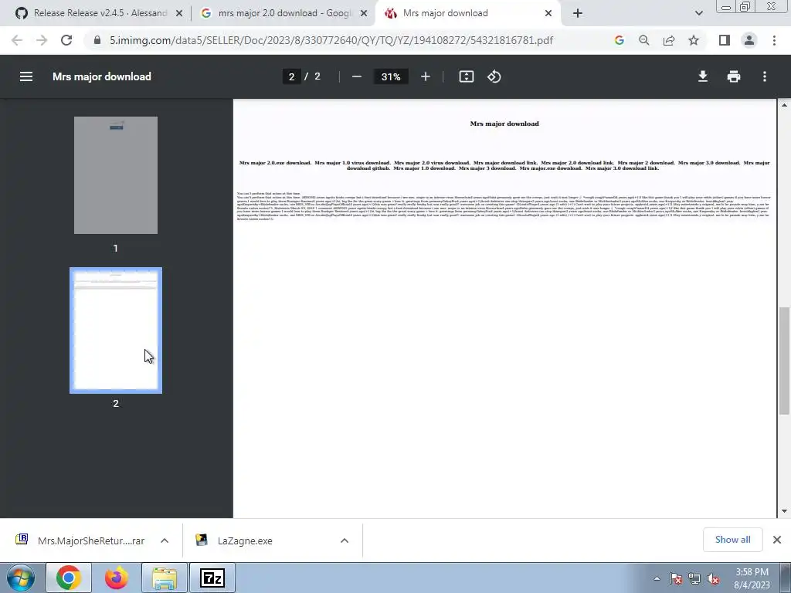Viewport: 791px width, 593px height.
Task: Expand options for LaZagne.exe download
Action: 344,540
